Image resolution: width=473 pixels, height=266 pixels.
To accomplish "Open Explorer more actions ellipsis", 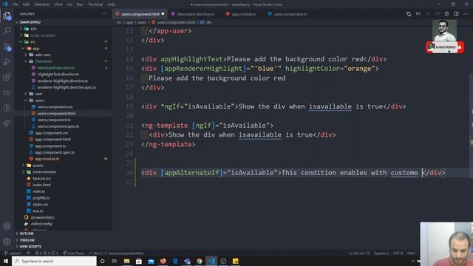I will coord(104,14).
